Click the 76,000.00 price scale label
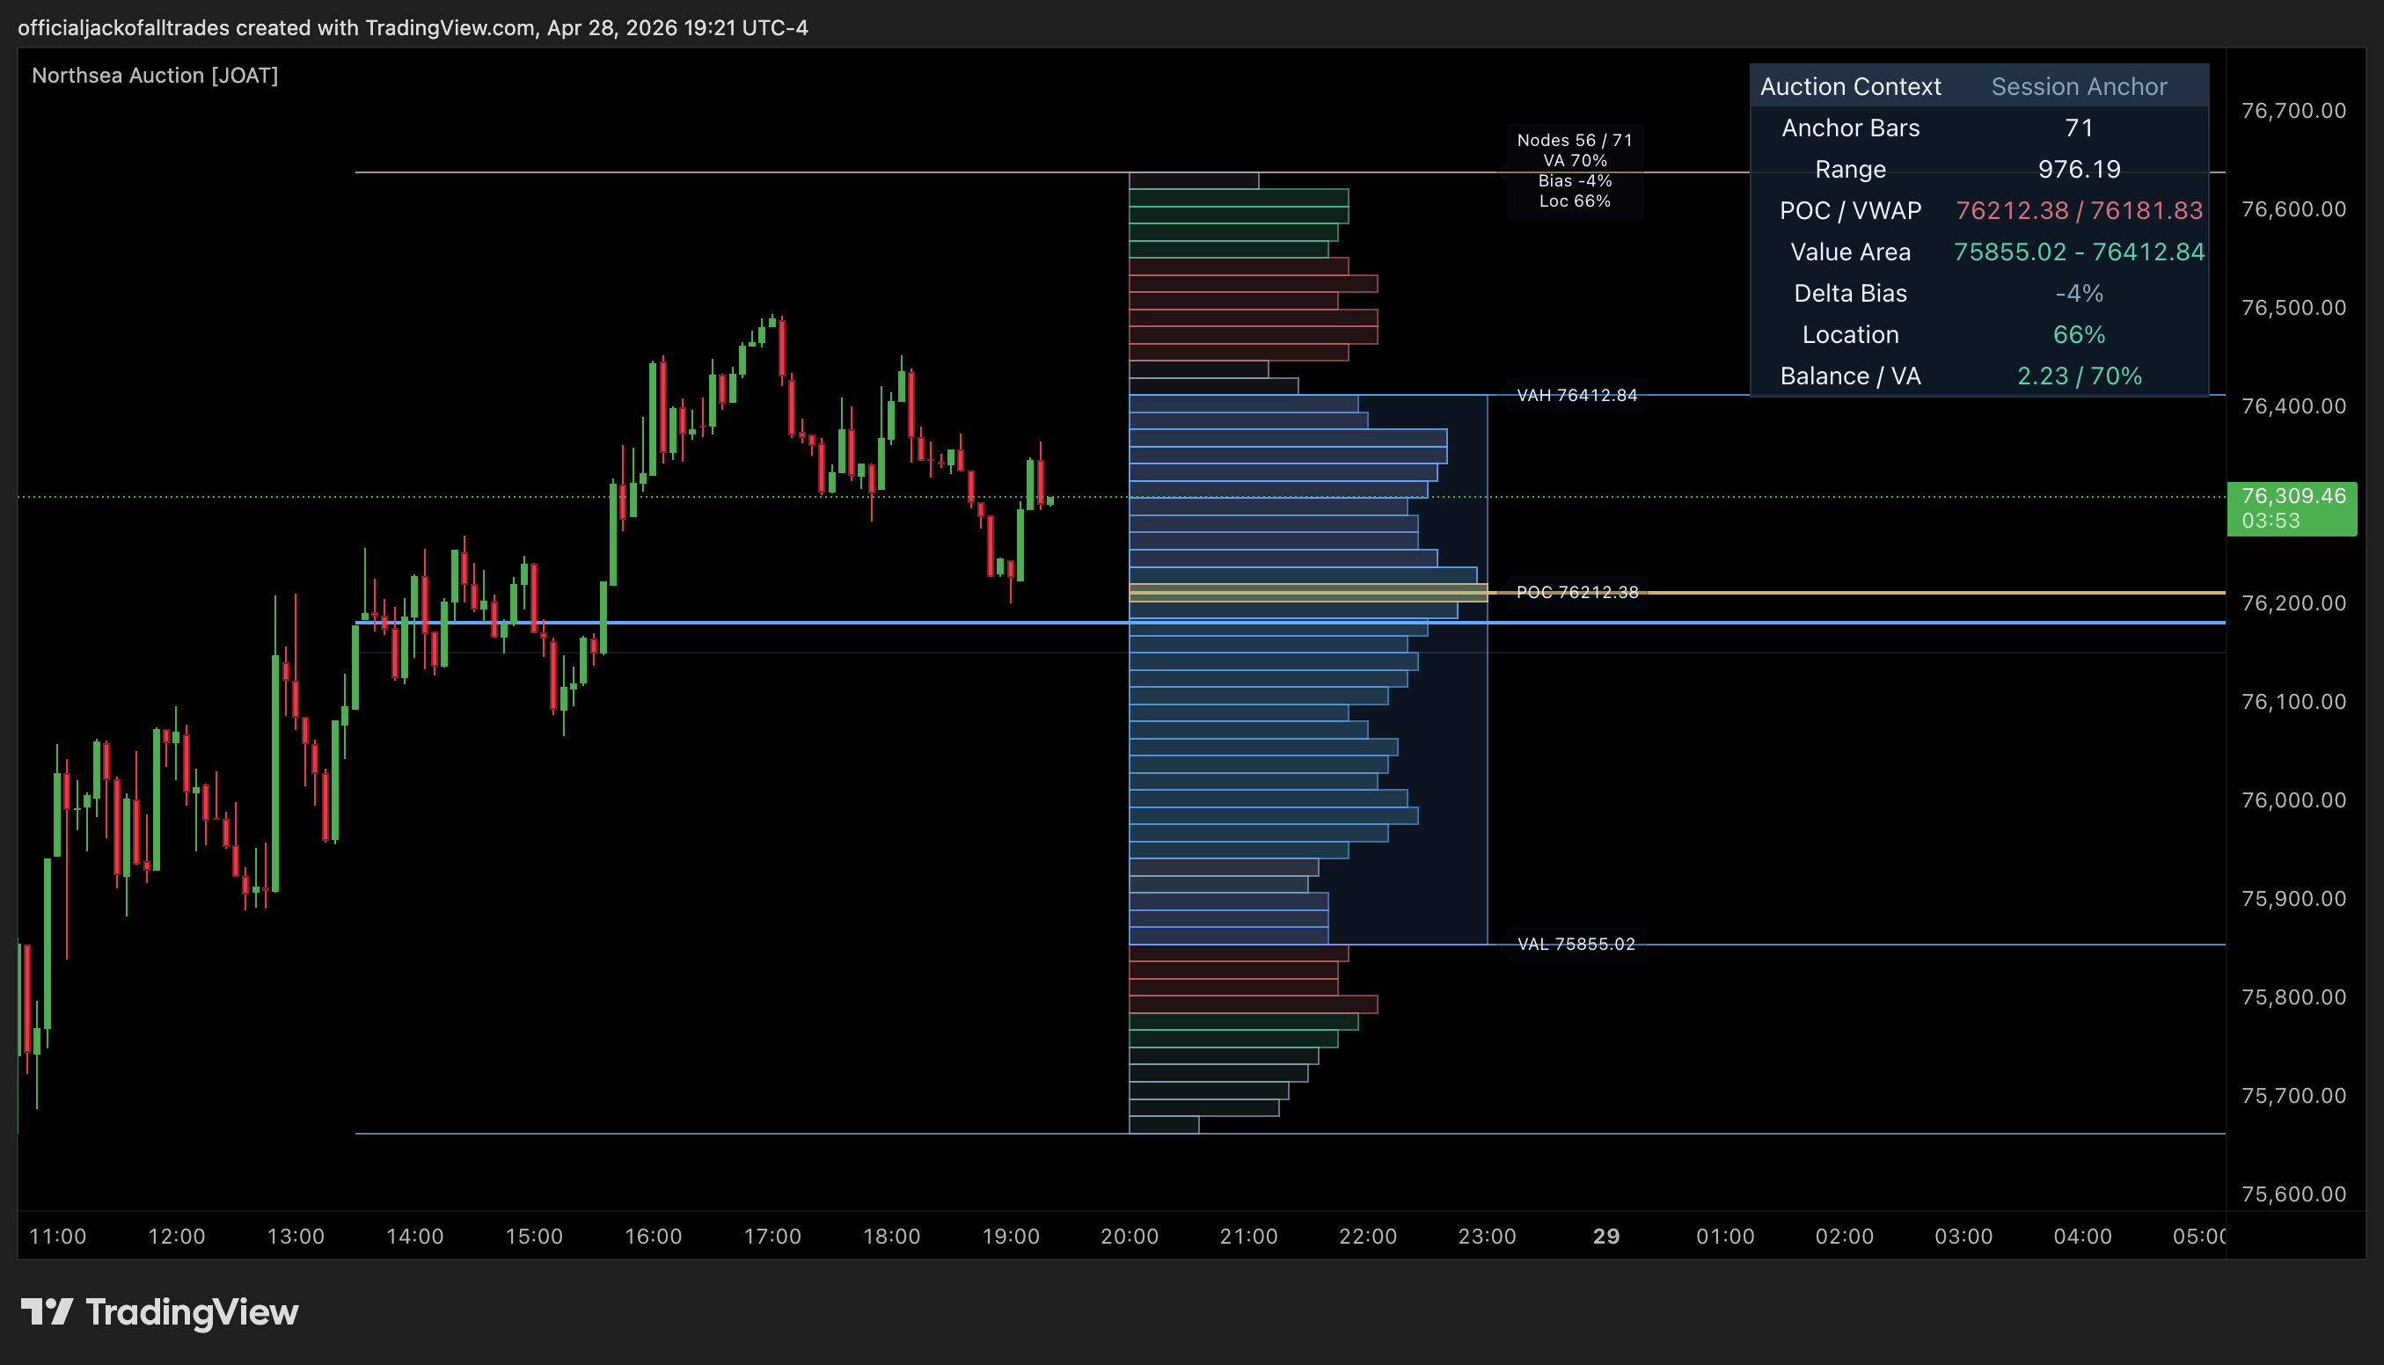 tap(2293, 799)
